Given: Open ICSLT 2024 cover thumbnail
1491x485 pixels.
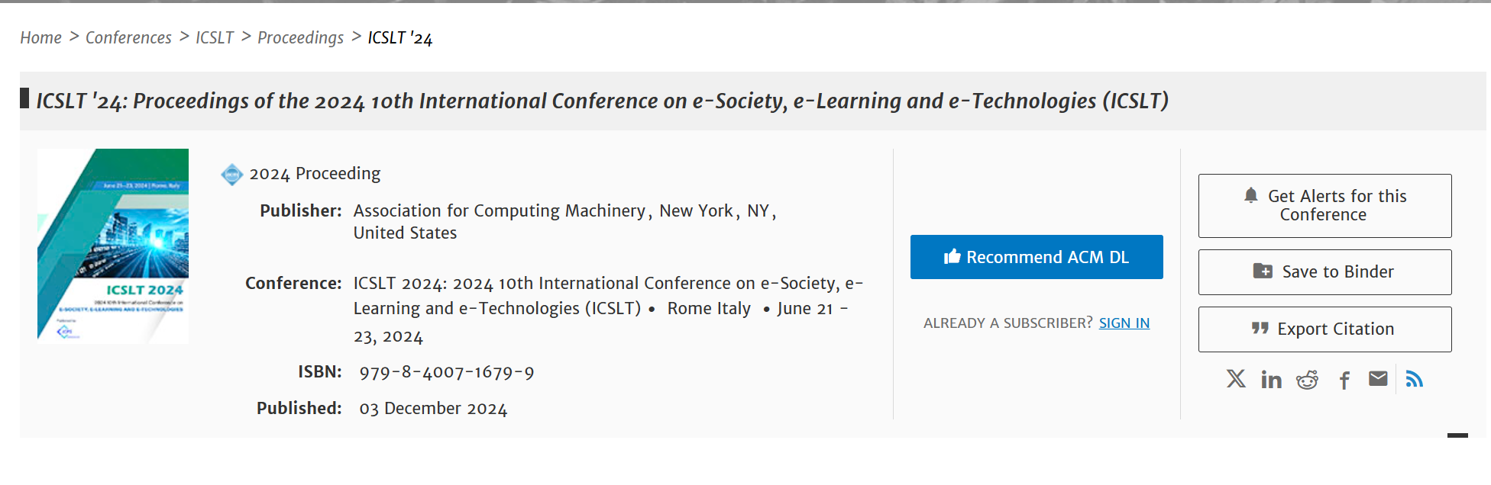Looking at the screenshot, I should 113,246.
